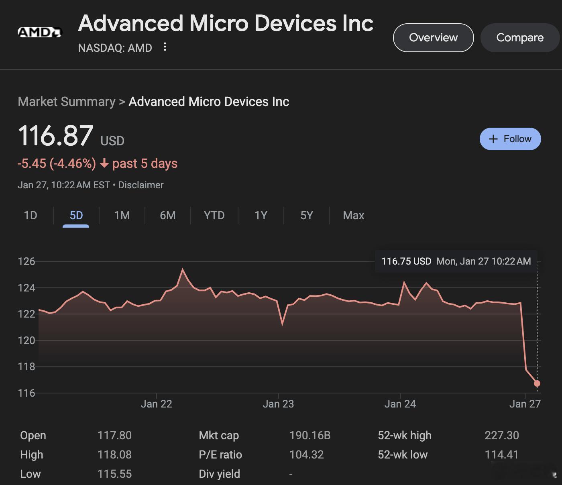Click the 120 y-axis label
Viewport: 562px width, 485px height.
pyautogui.click(x=26, y=340)
